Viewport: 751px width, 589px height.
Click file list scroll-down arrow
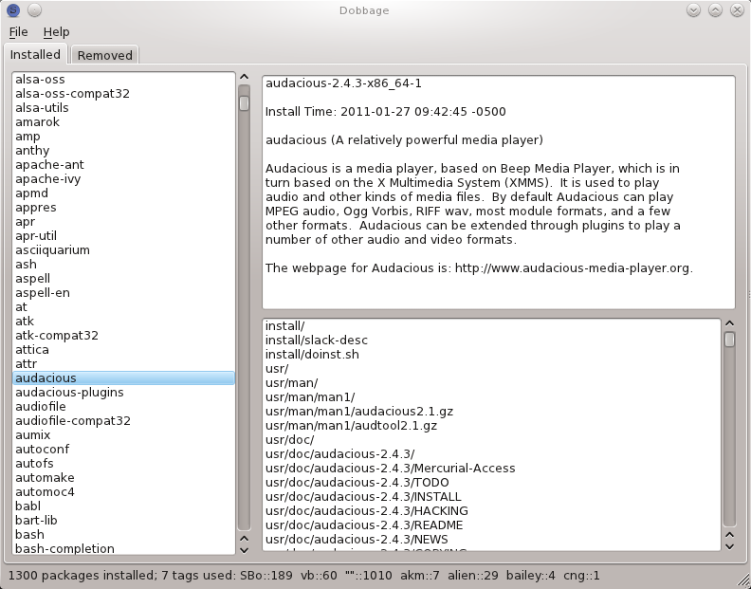click(729, 546)
